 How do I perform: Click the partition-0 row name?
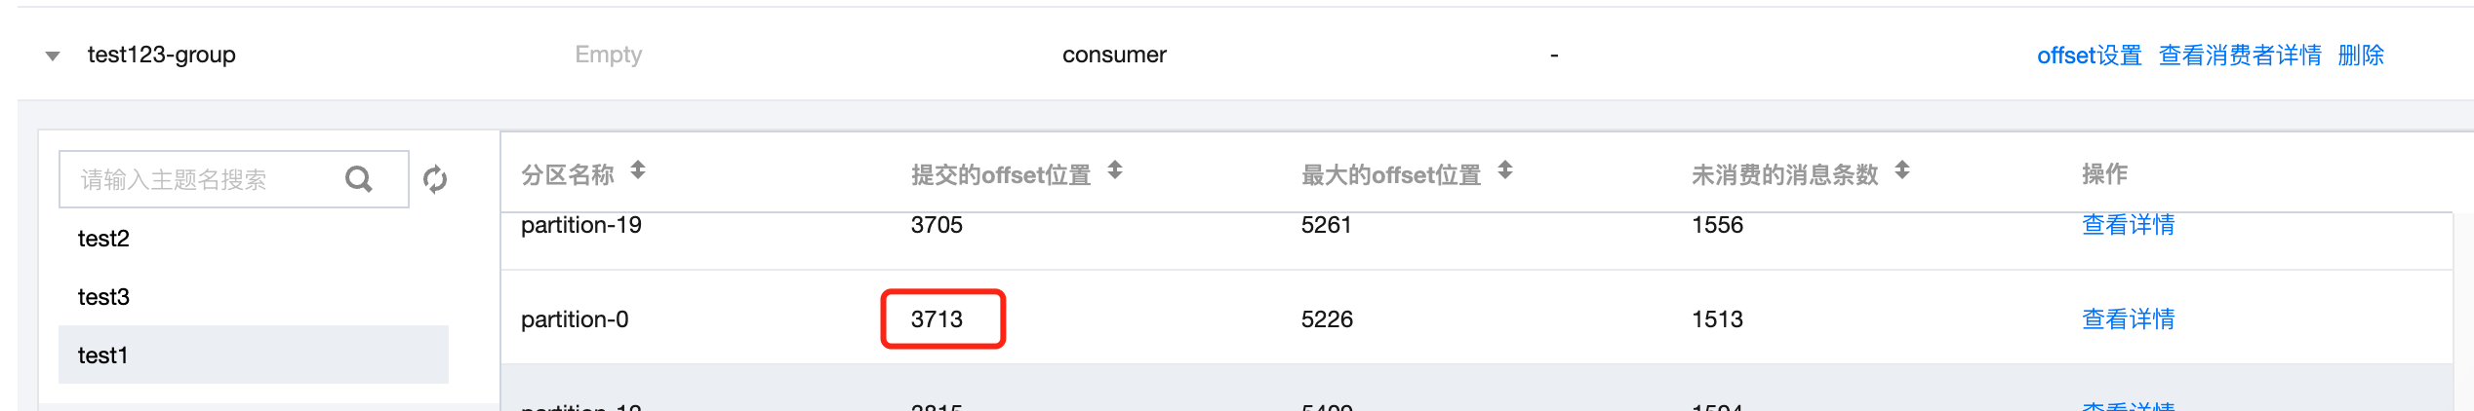pyautogui.click(x=575, y=319)
